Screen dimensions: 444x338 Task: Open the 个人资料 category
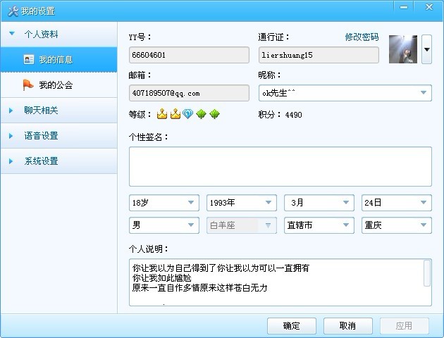[58, 35]
